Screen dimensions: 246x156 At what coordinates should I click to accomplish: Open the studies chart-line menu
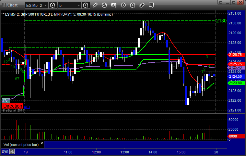[104, 5]
